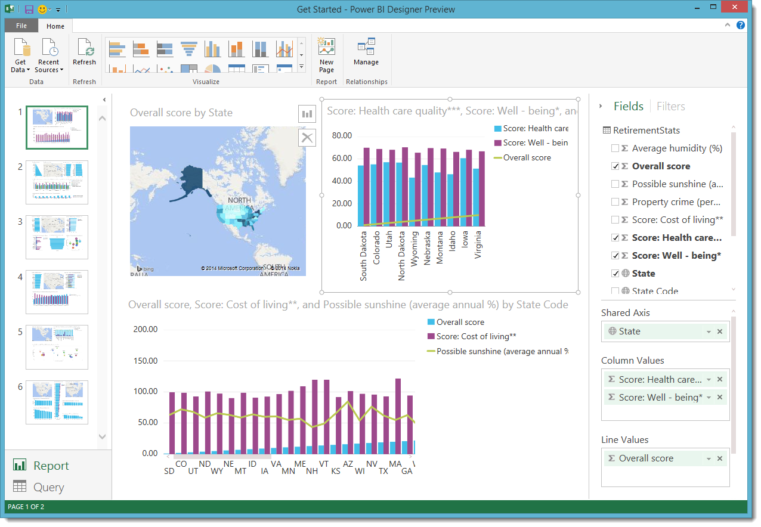This screenshot has width=761, height=527.
Task: Check the Average humidity (%) field
Action: (615, 148)
